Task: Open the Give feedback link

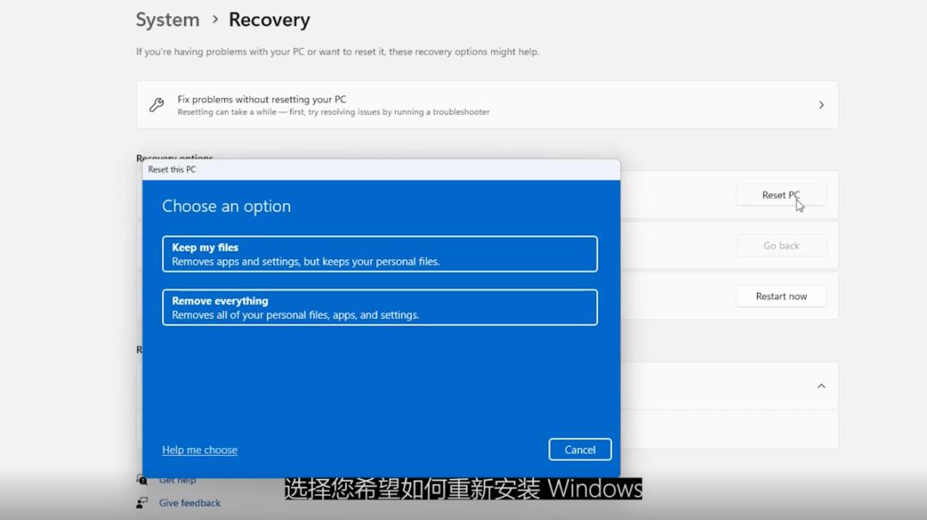Action: click(x=188, y=503)
